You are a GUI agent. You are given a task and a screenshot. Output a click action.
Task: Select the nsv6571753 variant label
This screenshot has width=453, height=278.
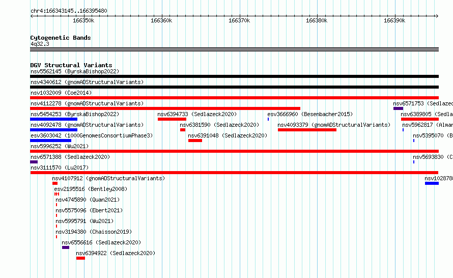(x=423, y=103)
